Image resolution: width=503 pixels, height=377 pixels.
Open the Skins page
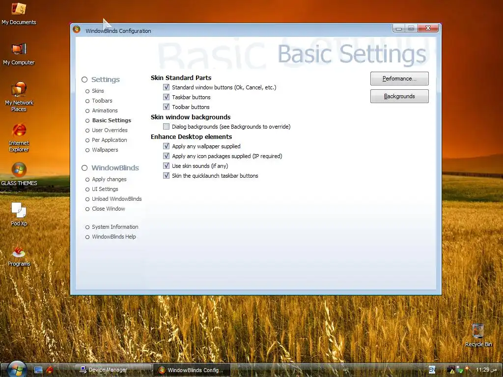point(95,91)
